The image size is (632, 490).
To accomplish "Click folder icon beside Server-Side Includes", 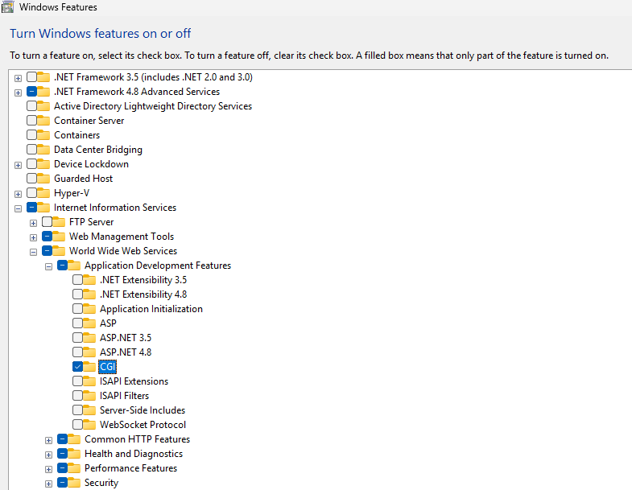I will pyautogui.click(x=89, y=410).
